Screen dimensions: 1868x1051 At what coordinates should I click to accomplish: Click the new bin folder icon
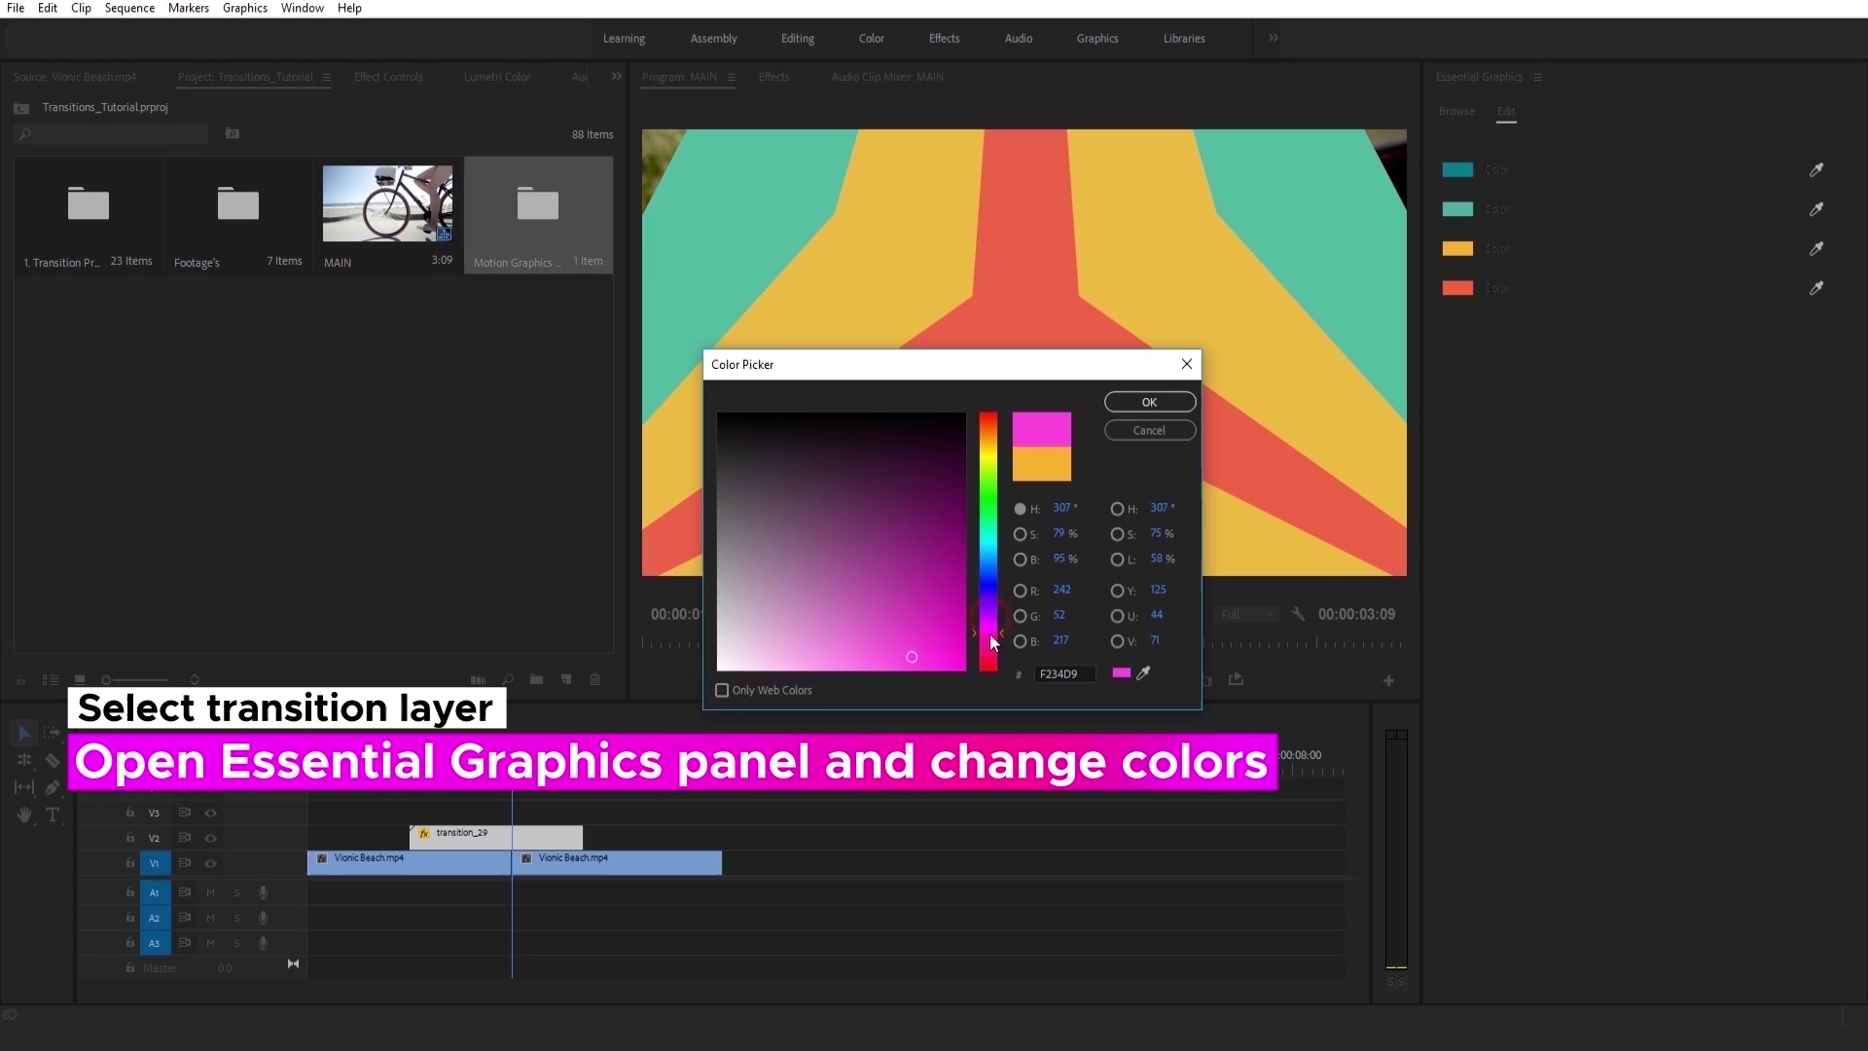click(x=536, y=679)
